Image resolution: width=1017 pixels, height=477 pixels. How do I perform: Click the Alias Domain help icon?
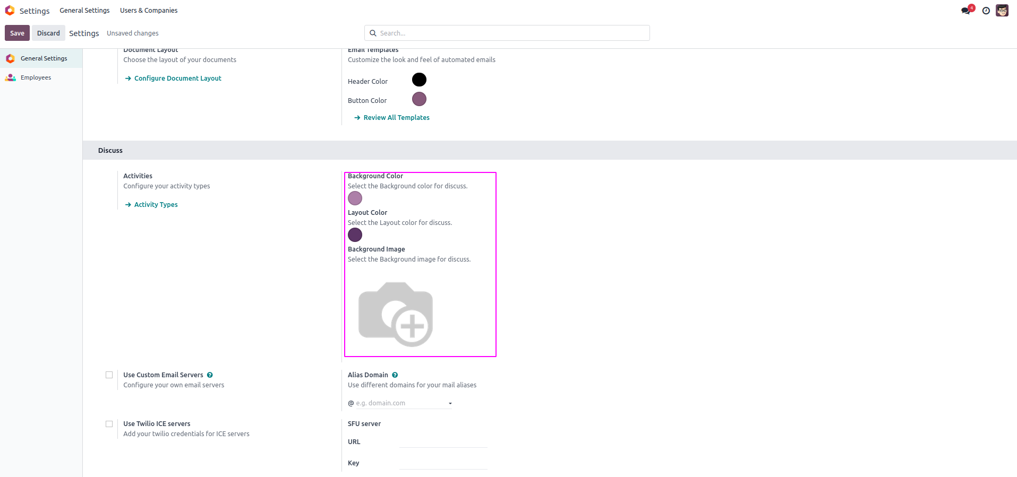tap(395, 375)
